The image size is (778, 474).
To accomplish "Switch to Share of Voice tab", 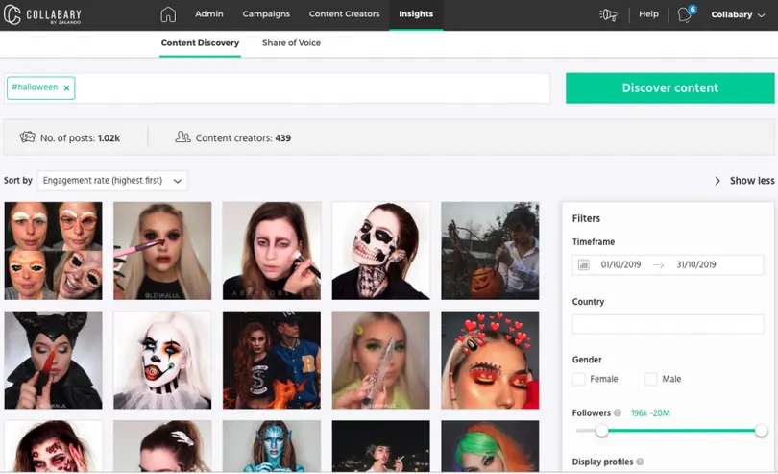I will [291, 43].
